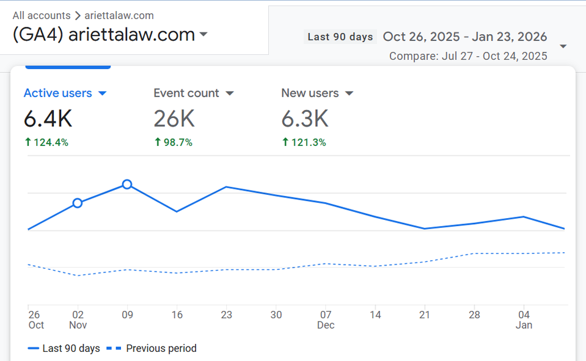Expand the date range picker arrow

[563, 46]
